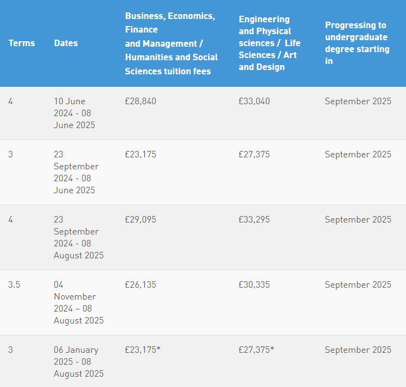Select the £26,135 fee cell

141,285
